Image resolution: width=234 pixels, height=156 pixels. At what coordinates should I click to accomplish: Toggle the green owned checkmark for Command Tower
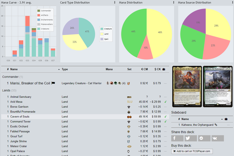coord(165,121)
